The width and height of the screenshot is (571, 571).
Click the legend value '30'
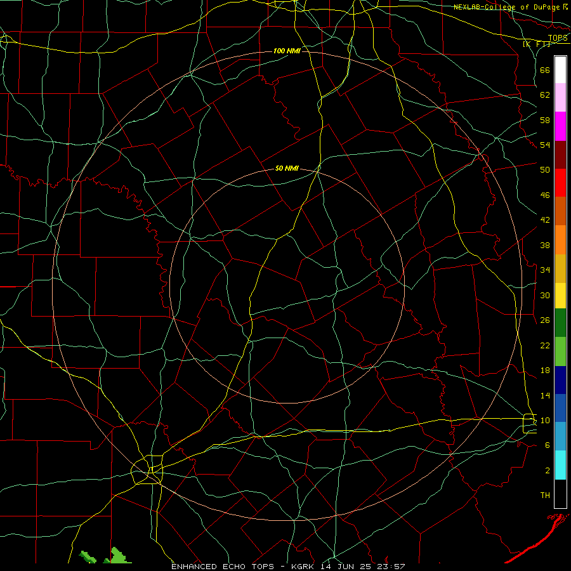tap(545, 295)
